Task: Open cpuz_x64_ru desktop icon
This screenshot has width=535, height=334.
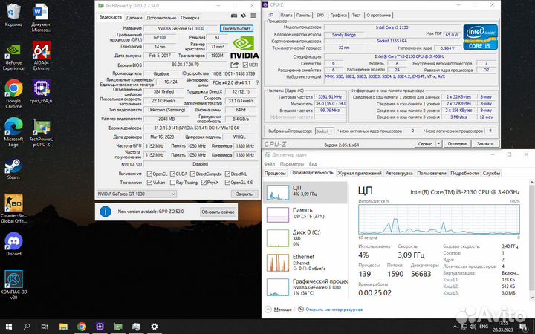Action: tap(42, 91)
